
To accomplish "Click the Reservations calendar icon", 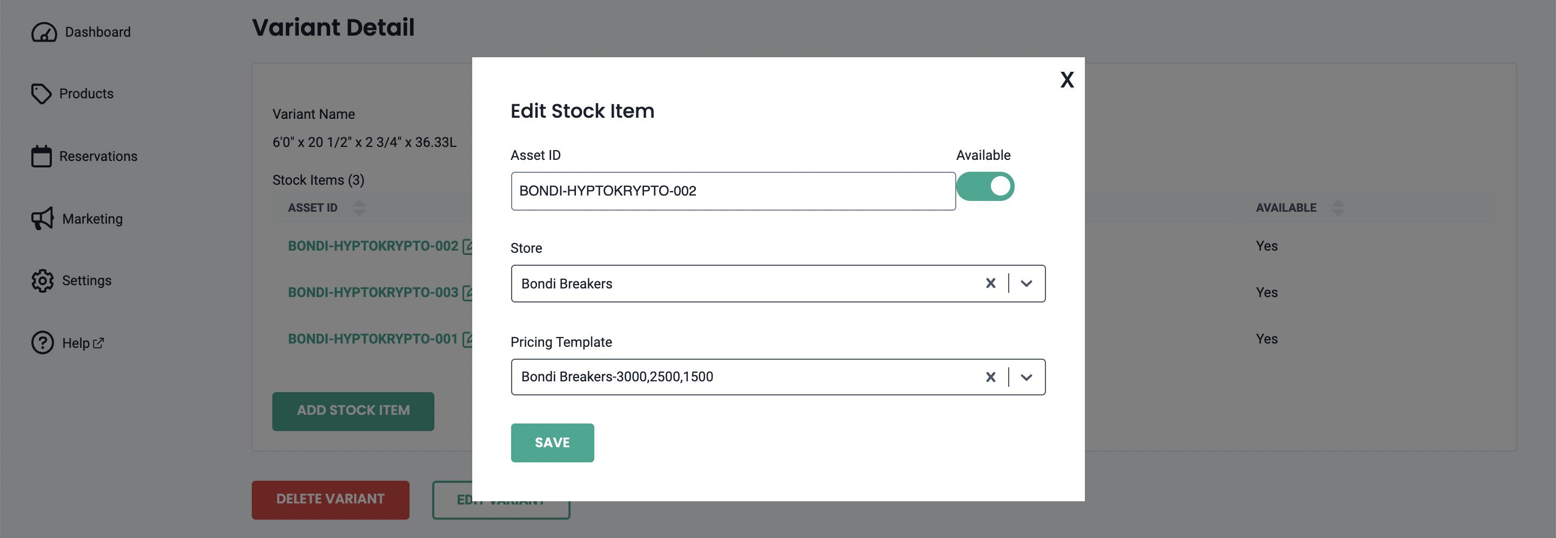I will point(41,157).
